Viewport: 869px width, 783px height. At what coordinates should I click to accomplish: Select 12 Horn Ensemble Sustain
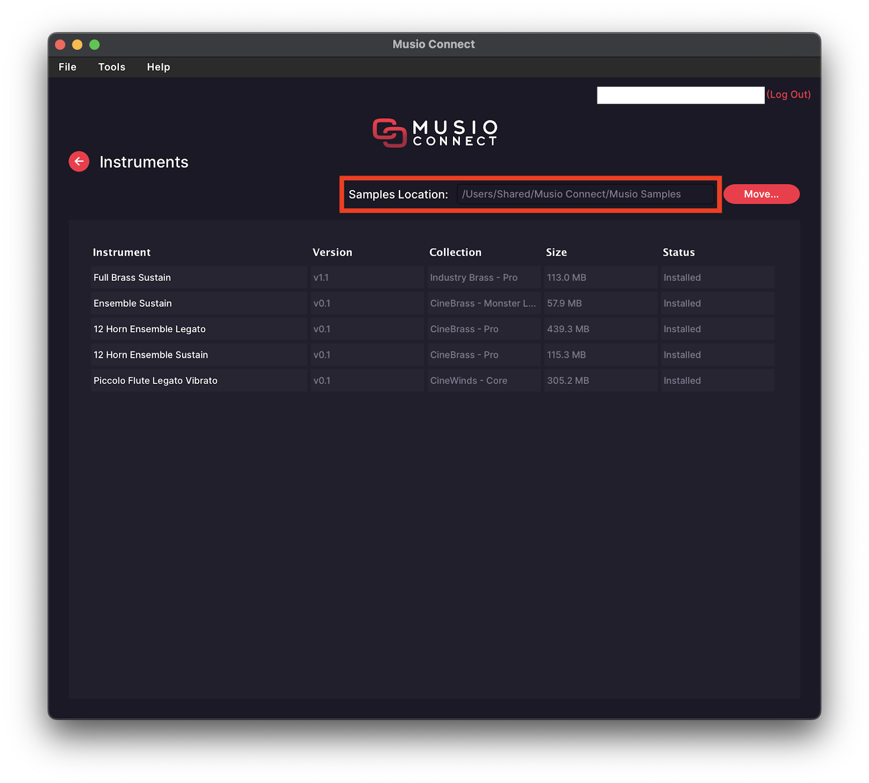point(199,355)
